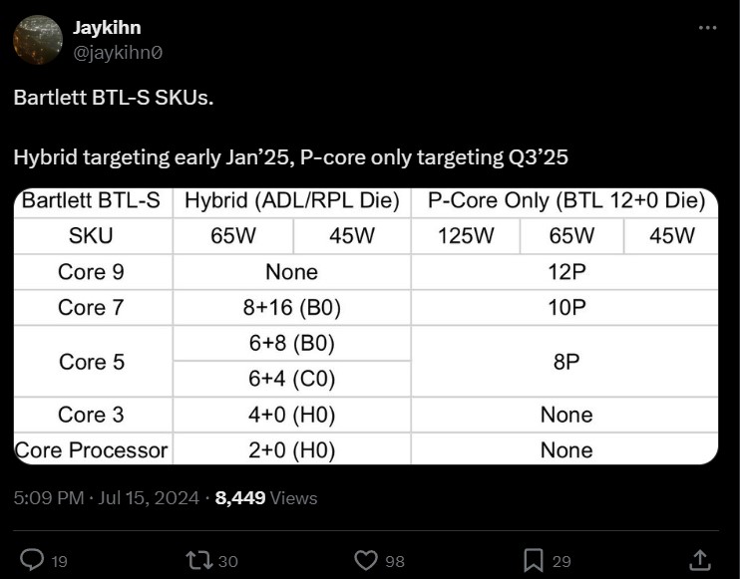Viewport: 740px width, 579px height.
Task: Click the 8+16 (B0) cell in table
Action: click(x=292, y=307)
